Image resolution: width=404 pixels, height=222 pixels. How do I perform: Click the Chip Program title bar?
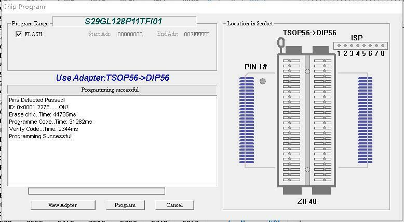coord(156,7)
